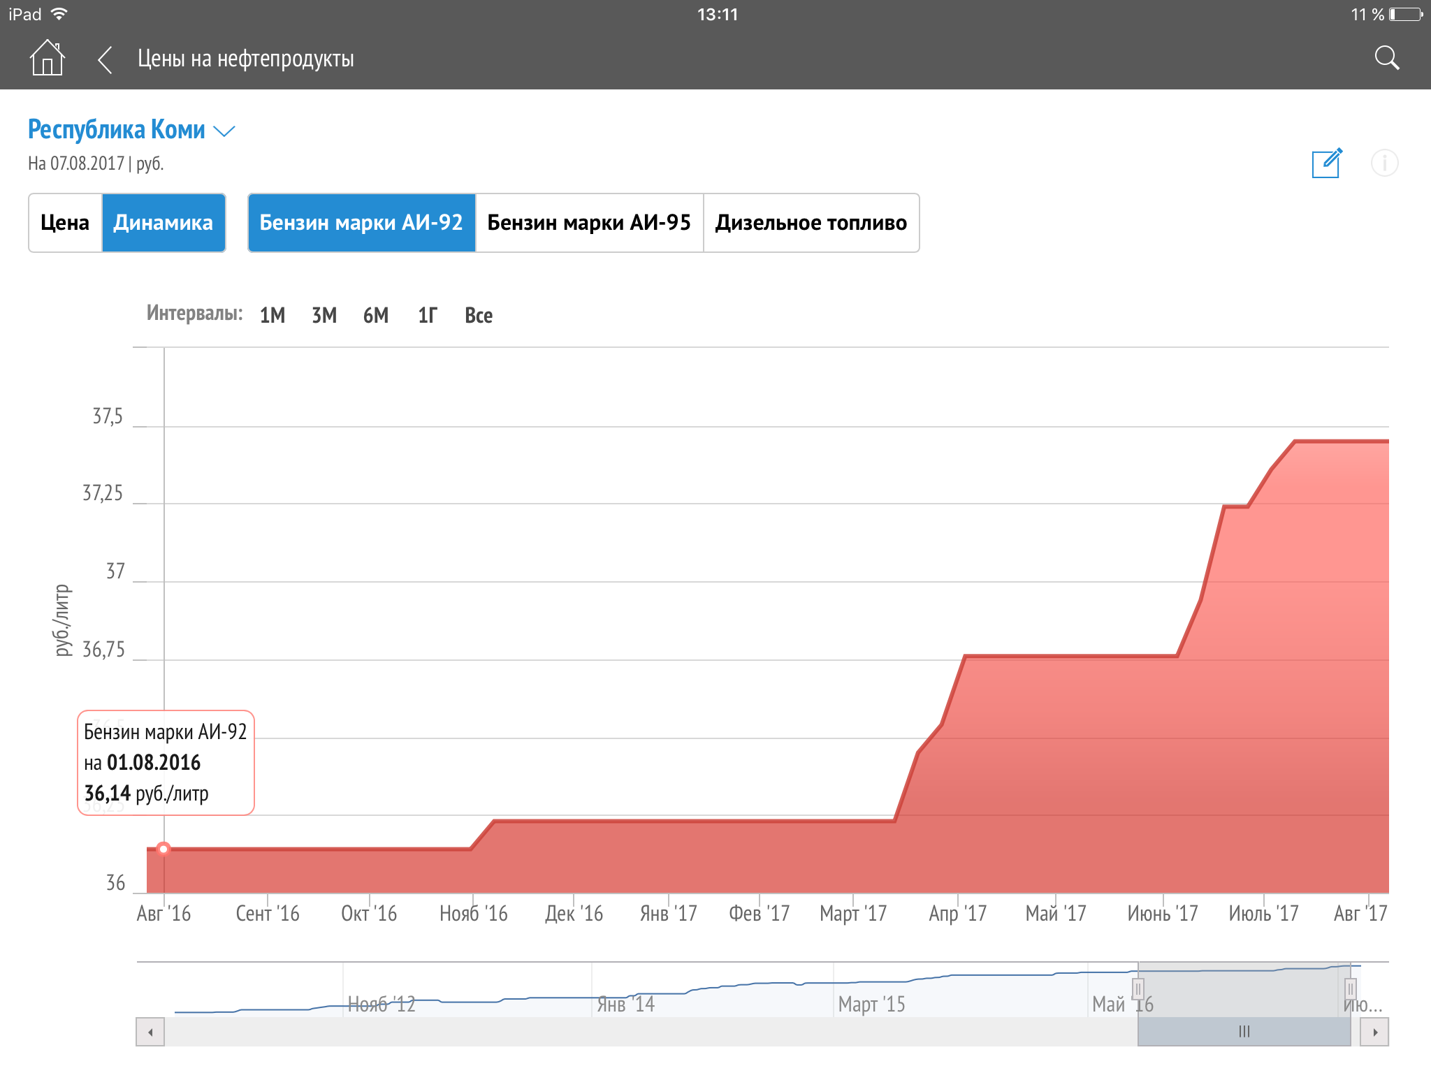Screen dimensions: 1431x1073
Task: Tap the edit note pencil icon
Action: (x=1326, y=163)
